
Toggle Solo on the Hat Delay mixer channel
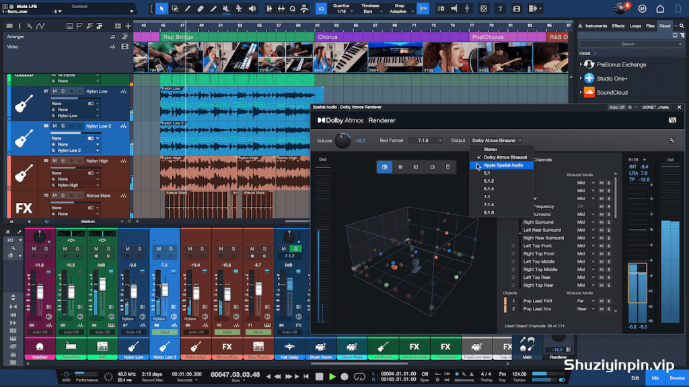296,249
